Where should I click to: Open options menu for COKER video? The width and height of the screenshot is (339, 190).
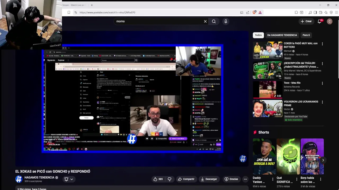(x=322, y=44)
